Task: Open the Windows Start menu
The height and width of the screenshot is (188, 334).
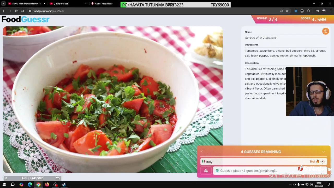Action: tap(4, 185)
